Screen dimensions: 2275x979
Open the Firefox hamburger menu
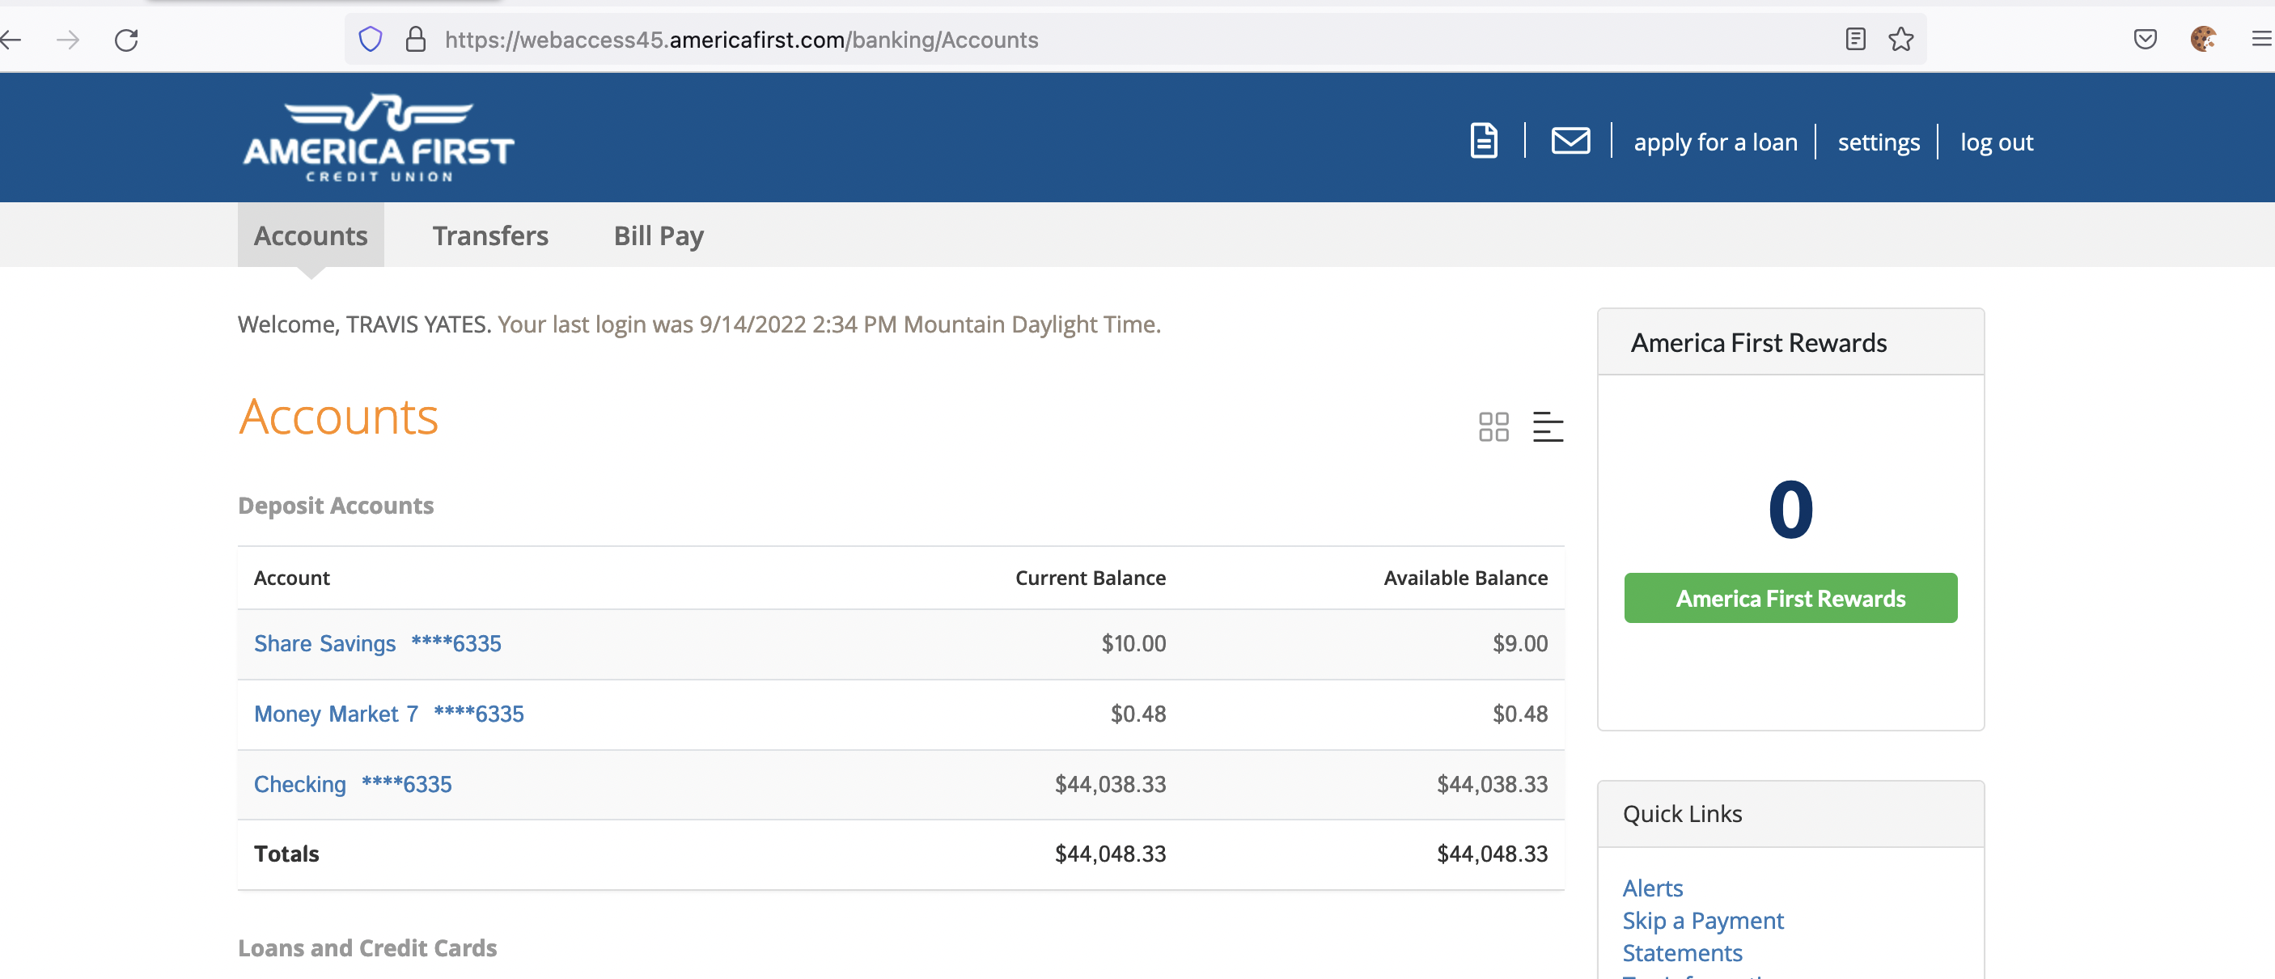point(2261,40)
